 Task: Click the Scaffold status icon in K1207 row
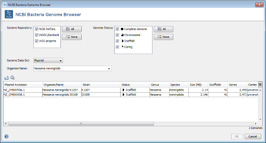click(123, 90)
